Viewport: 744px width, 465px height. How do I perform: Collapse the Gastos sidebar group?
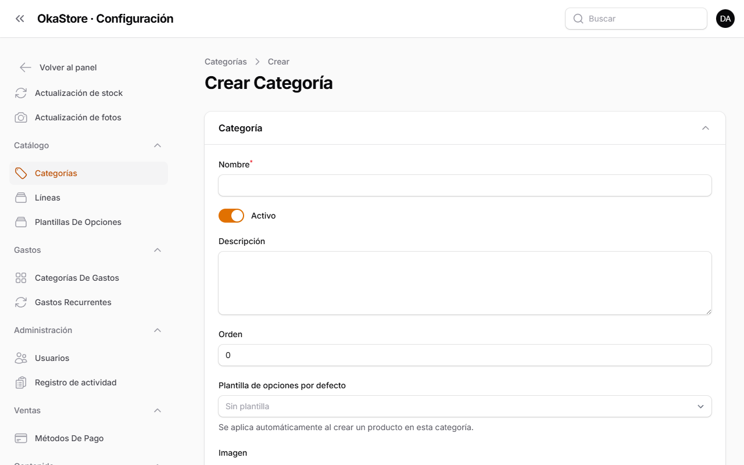coord(158,250)
